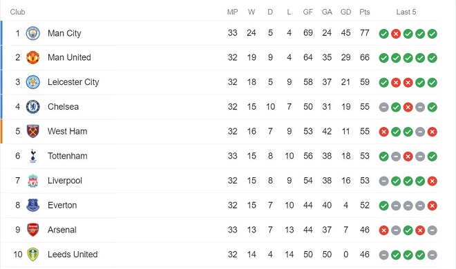Click the Man City club crest
This screenshot has width=456, height=269.
tap(33, 33)
